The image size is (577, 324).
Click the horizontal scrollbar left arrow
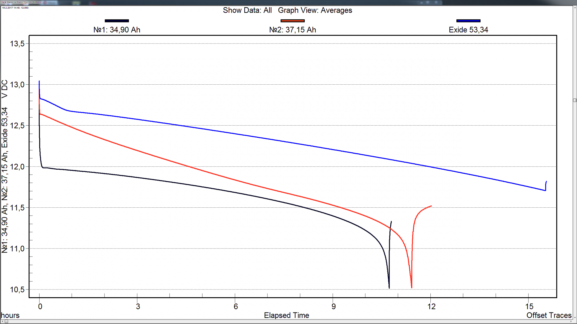(2, 321)
